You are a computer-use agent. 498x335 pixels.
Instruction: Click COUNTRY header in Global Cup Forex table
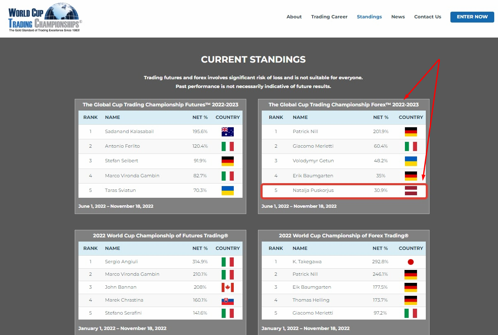(411, 117)
